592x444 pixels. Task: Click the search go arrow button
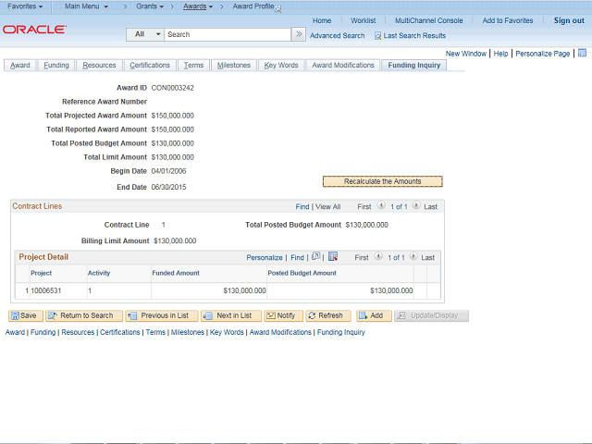click(299, 34)
